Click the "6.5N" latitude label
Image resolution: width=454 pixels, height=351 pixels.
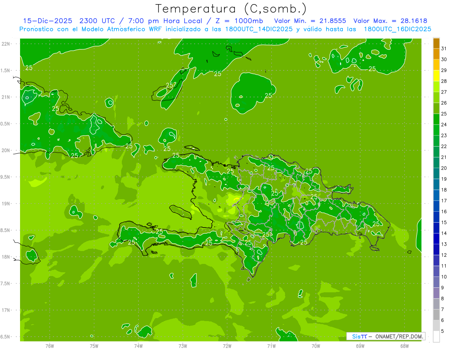point(6,337)
